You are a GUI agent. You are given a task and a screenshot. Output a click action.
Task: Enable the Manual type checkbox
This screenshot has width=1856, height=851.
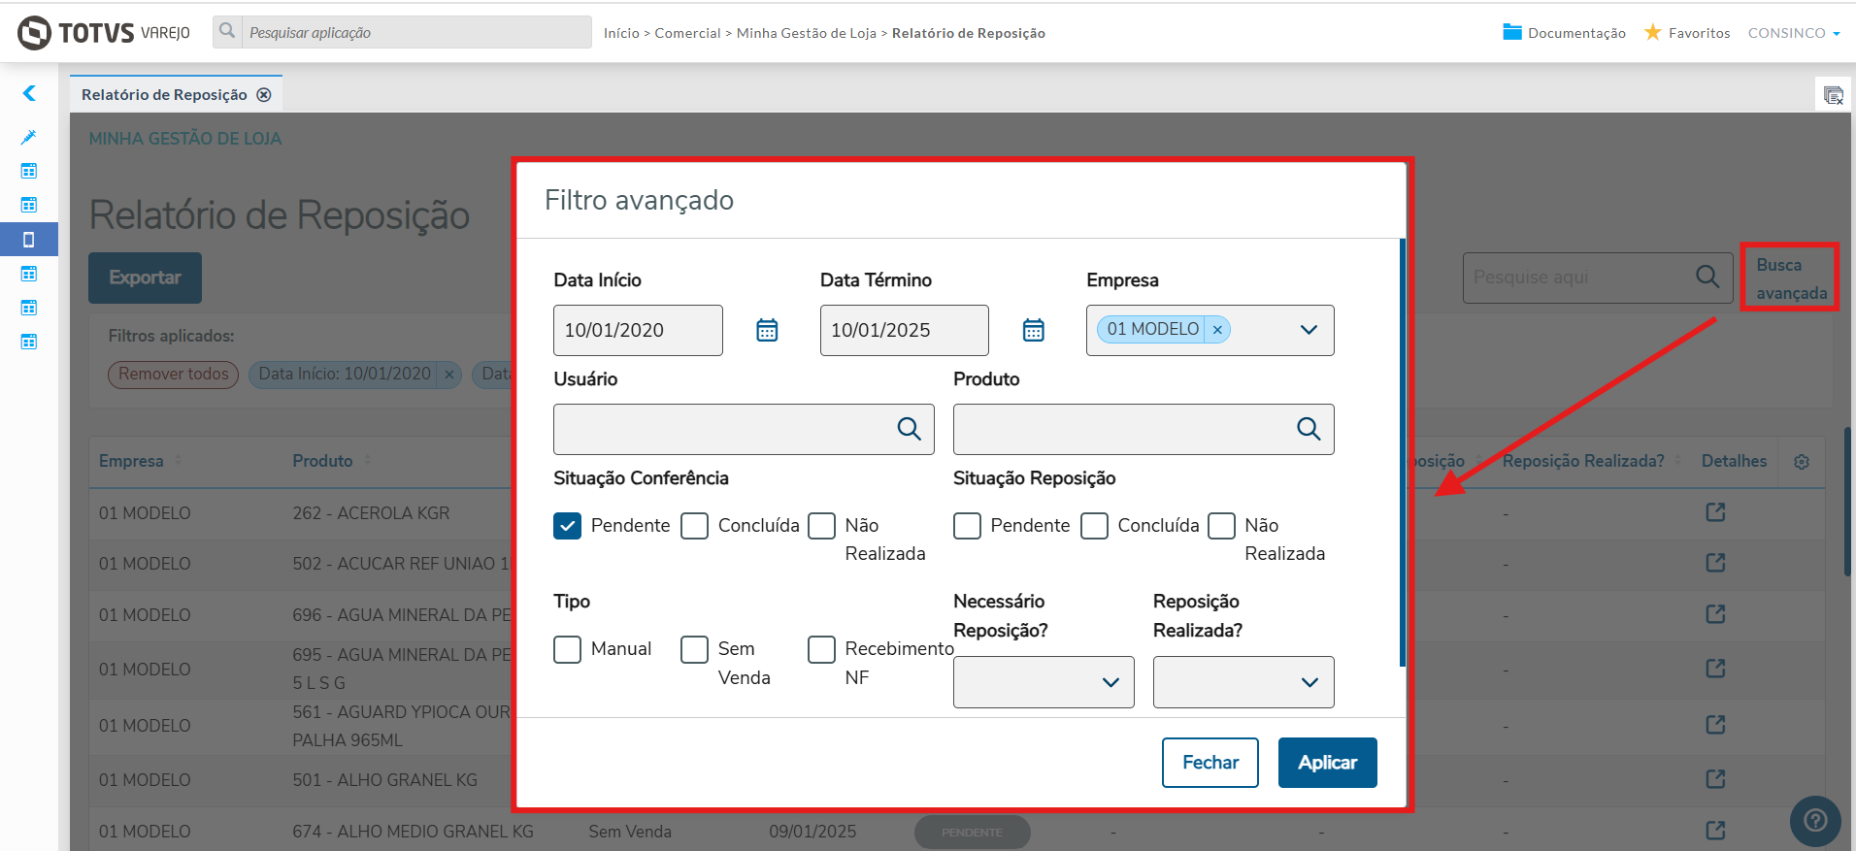[x=568, y=649]
